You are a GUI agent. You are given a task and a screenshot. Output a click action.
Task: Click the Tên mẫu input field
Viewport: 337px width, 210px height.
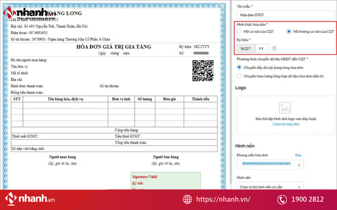[x=286, y=15]
